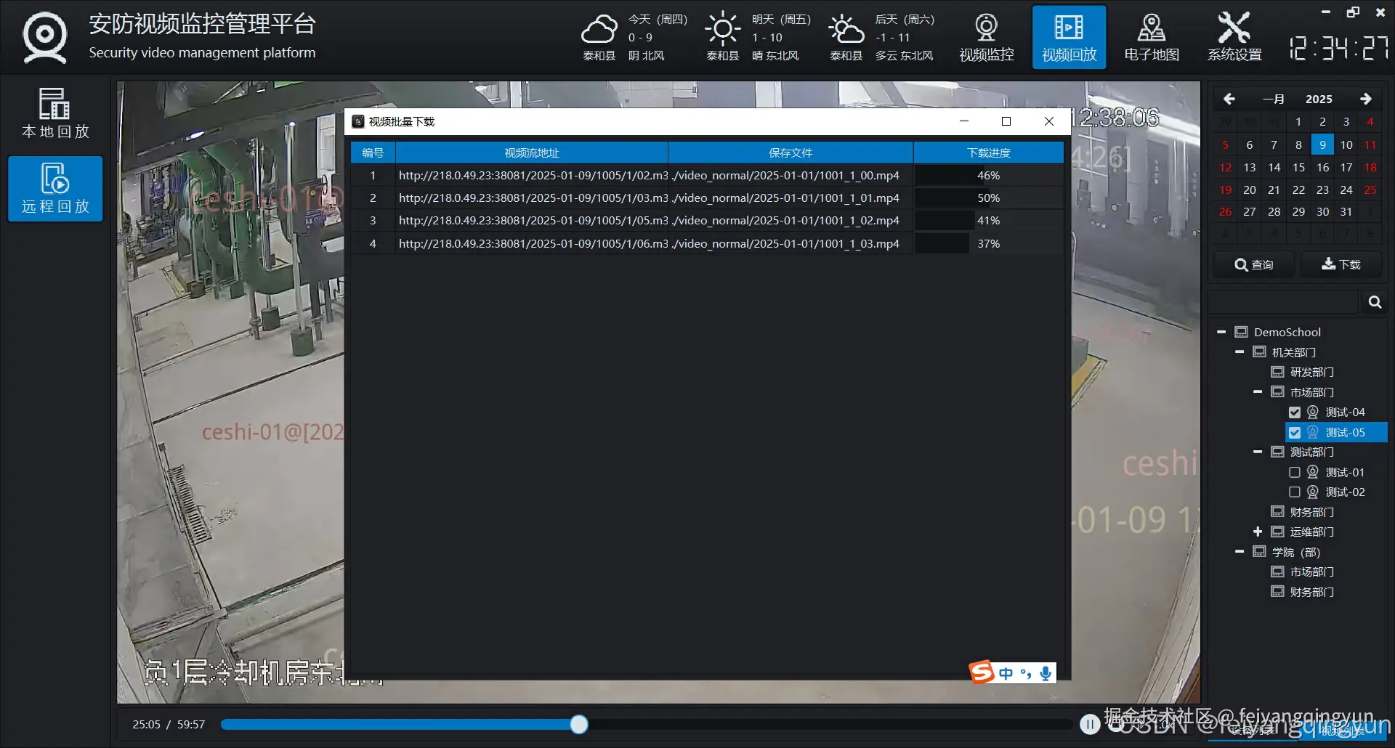Click the group icon beside 运维部门

point(1277,532)
